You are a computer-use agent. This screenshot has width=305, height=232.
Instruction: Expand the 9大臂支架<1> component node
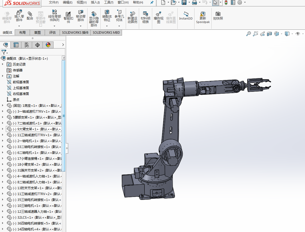[x=3, y=129]
